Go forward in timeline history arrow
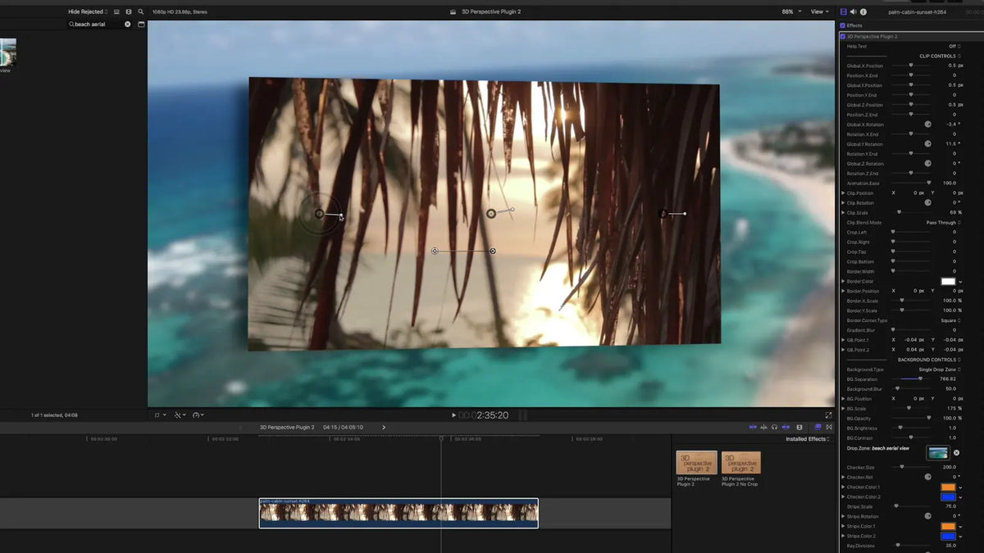The width and height of the screenshot is (984, 553). (384, 427)
